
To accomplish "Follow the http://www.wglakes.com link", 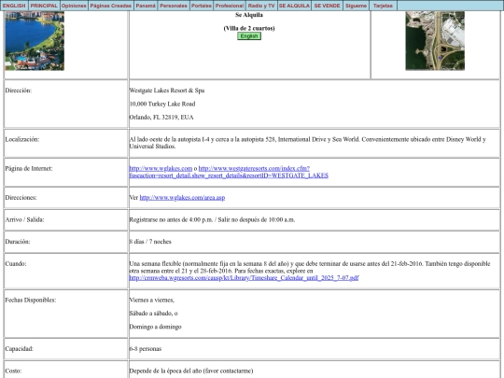I will [x=161, y=168].
